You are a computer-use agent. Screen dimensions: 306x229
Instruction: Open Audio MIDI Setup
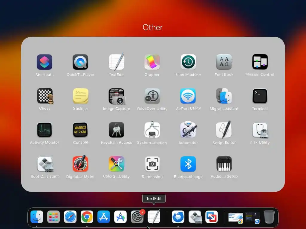(224, 164)
